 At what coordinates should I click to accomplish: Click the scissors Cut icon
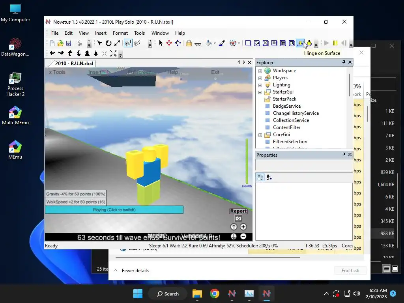[x=80, y=43]
